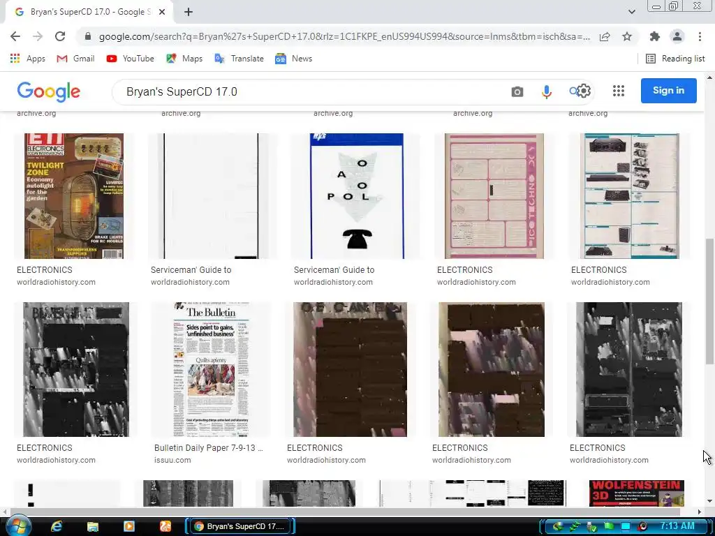Open The Bulletin newspaper thumbnail
715x536 pixels.
point(211,369)
